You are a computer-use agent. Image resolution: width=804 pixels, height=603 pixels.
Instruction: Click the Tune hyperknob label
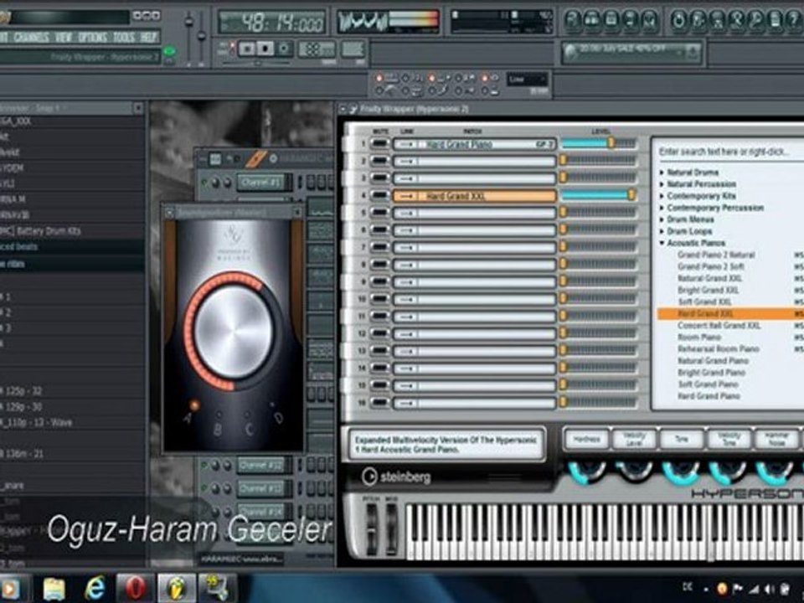[x=682, y=440]
